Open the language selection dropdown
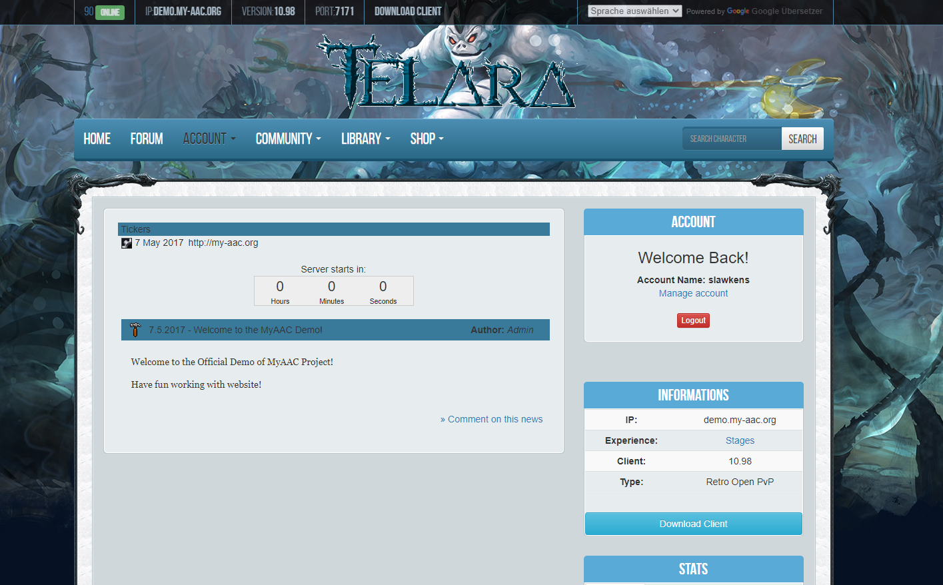The height and width of the screenshot is (585, 943). 634,11
